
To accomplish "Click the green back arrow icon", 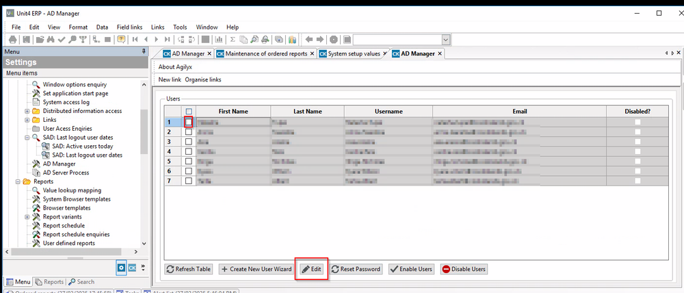I will [308, 40].
